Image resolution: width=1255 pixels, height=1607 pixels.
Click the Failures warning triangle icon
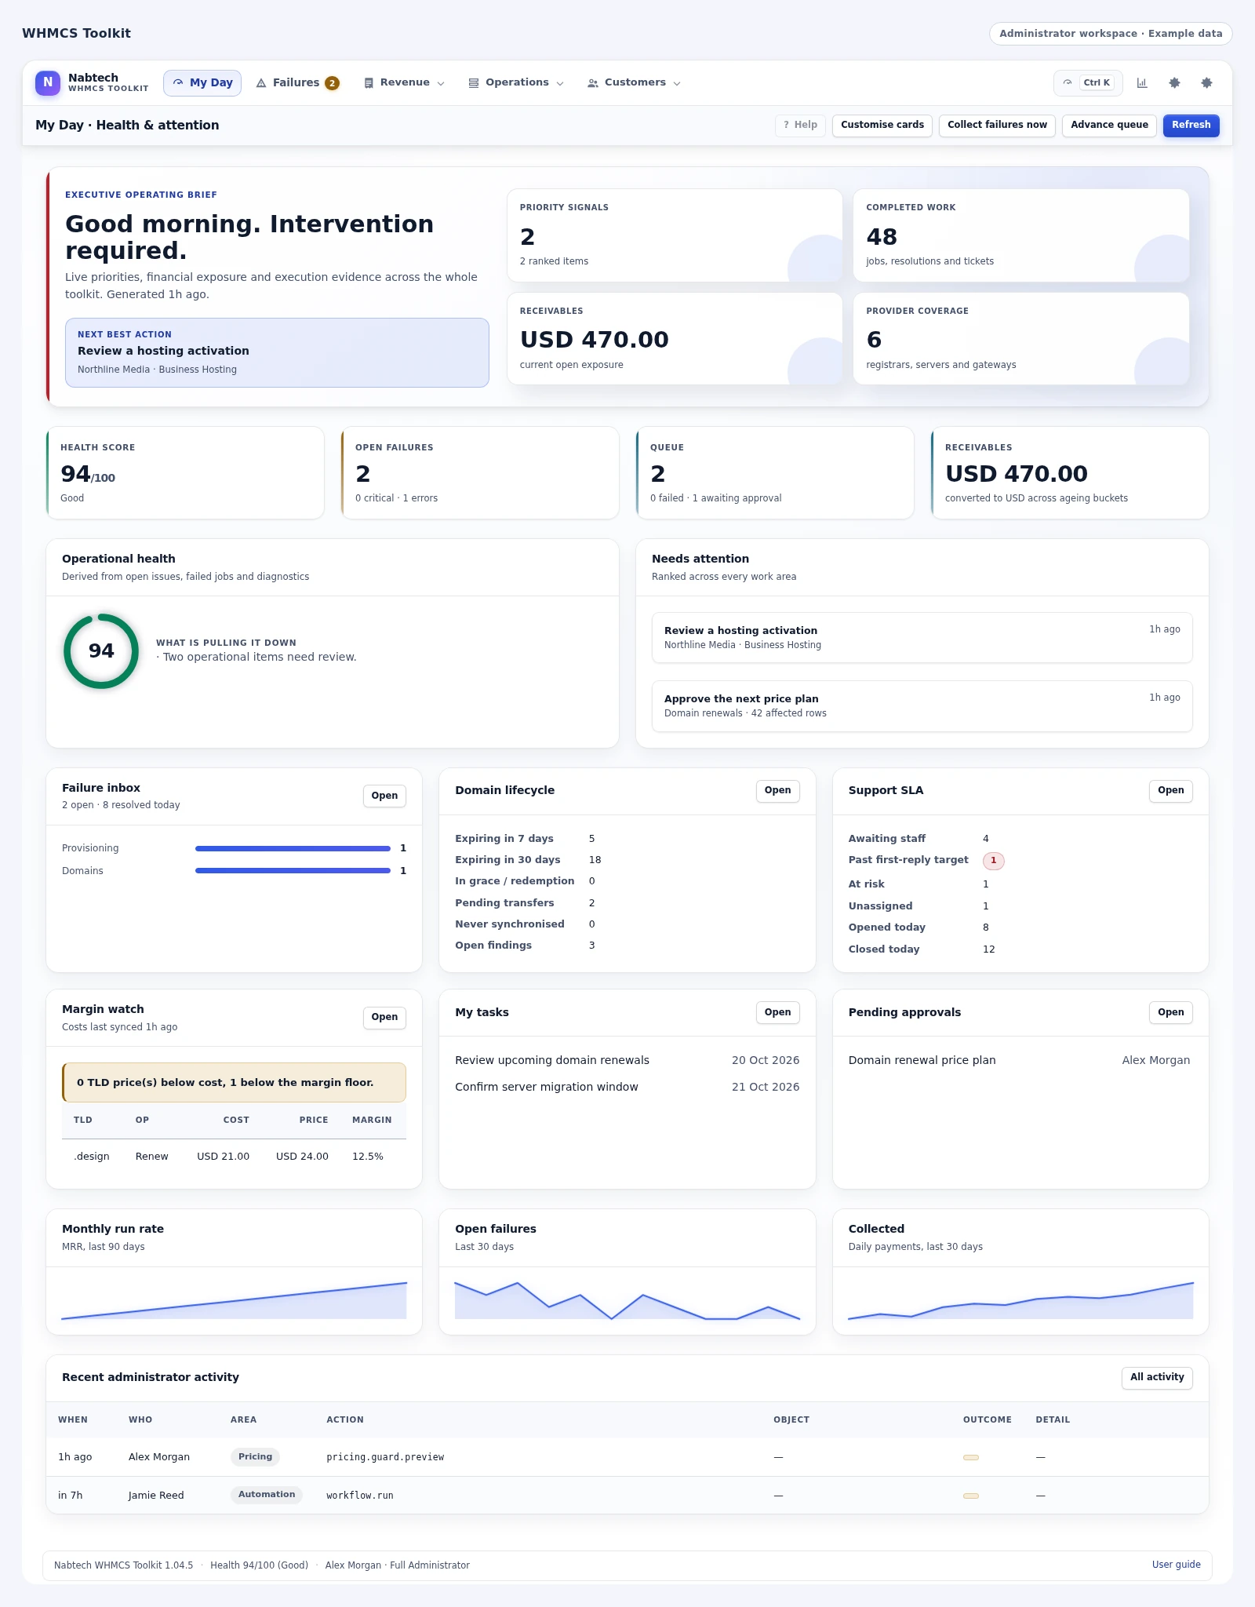[261, 83]
